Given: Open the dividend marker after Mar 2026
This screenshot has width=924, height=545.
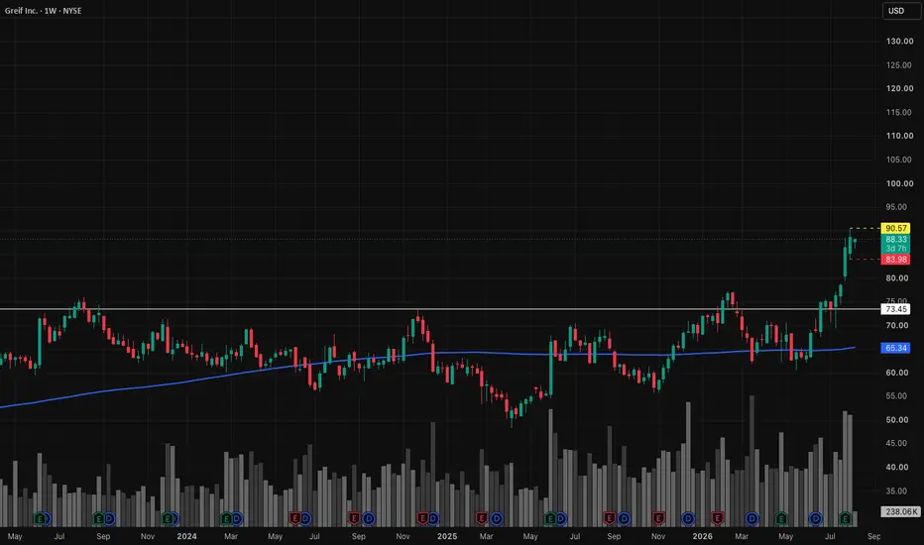Looking at the screenshot, I should 751,518.
